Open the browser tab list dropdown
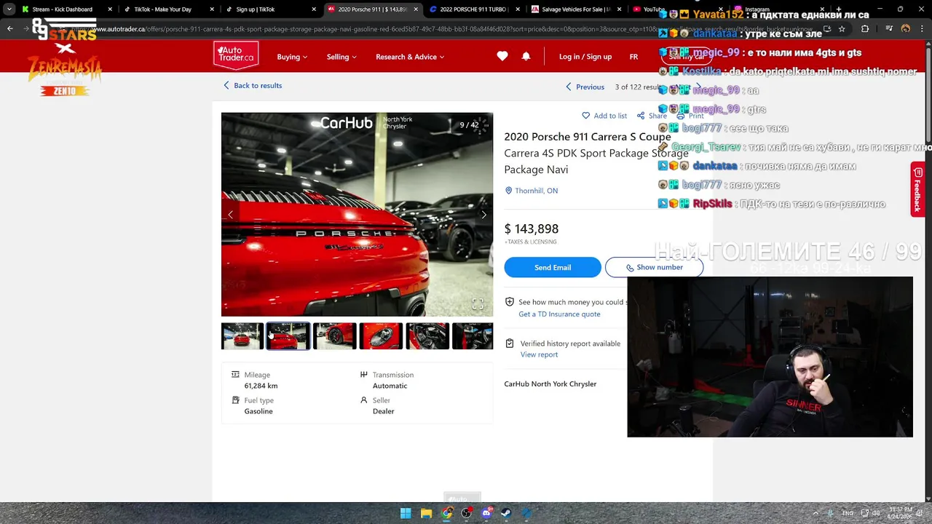 [9, 9]
